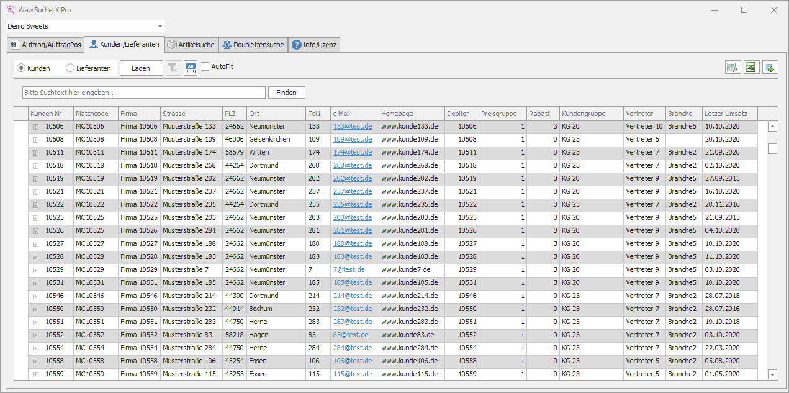Screen dimensions: 789x393
Task: Click the clear filter funnel icon
Action: click(174, 68)
